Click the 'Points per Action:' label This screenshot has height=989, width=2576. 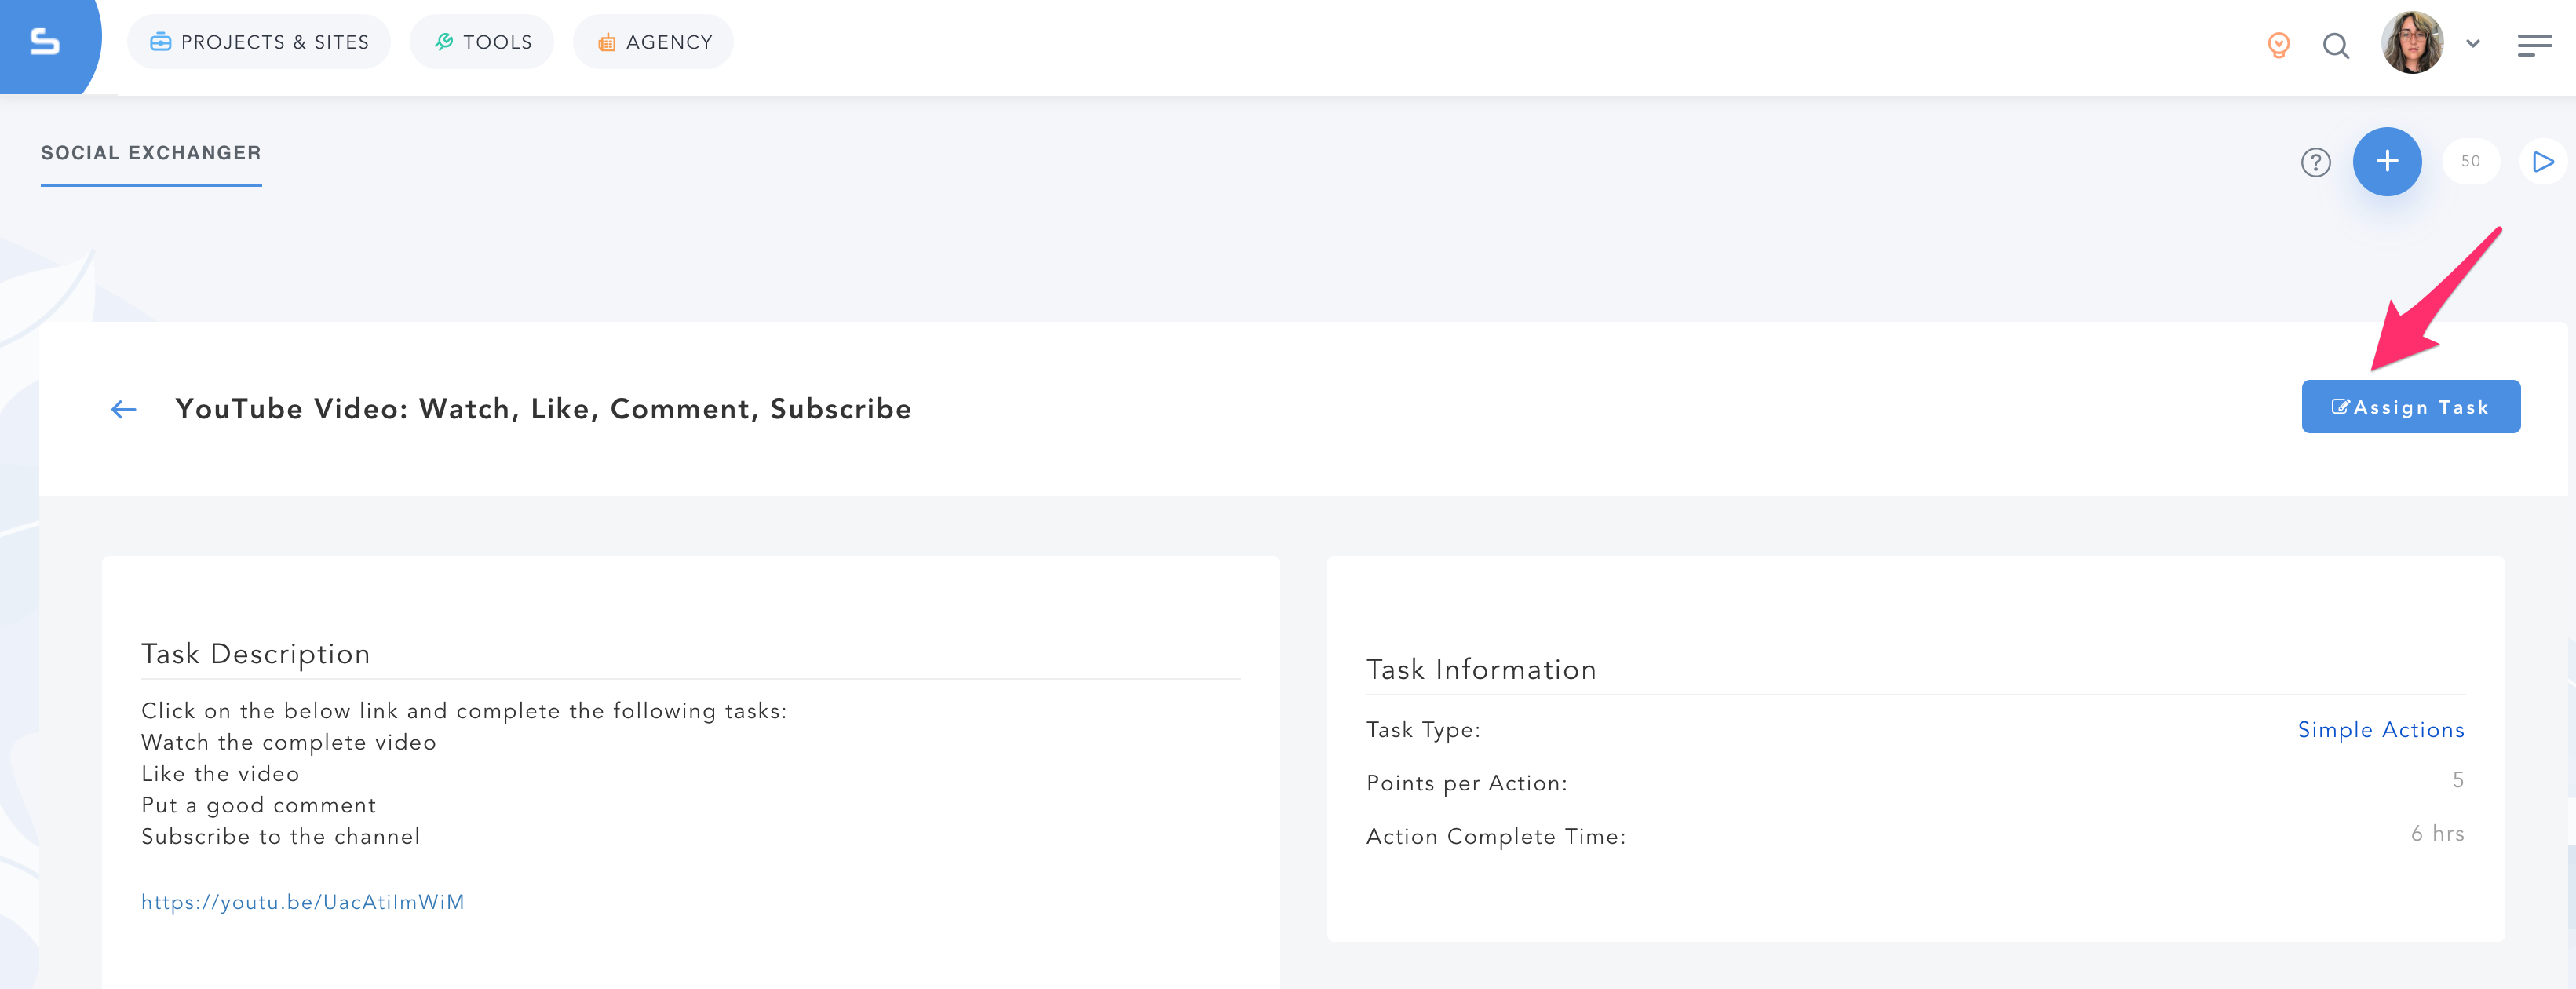pos(1467,783)
